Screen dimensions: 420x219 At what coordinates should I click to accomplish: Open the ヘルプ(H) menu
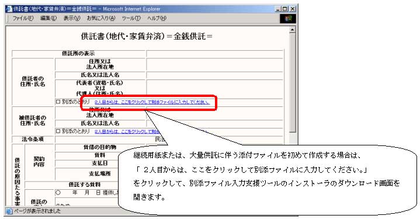pos(157,18)
